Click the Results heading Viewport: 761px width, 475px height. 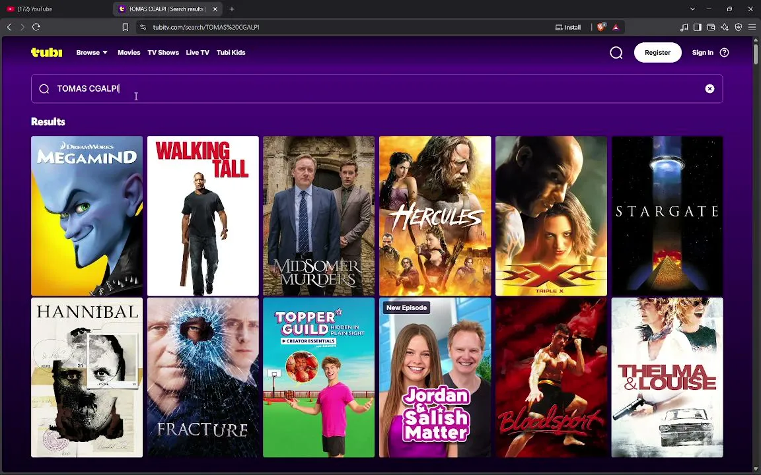(x=48, y=121)
